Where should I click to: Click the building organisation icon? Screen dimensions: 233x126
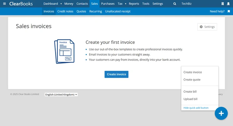[x=222, y=4]
